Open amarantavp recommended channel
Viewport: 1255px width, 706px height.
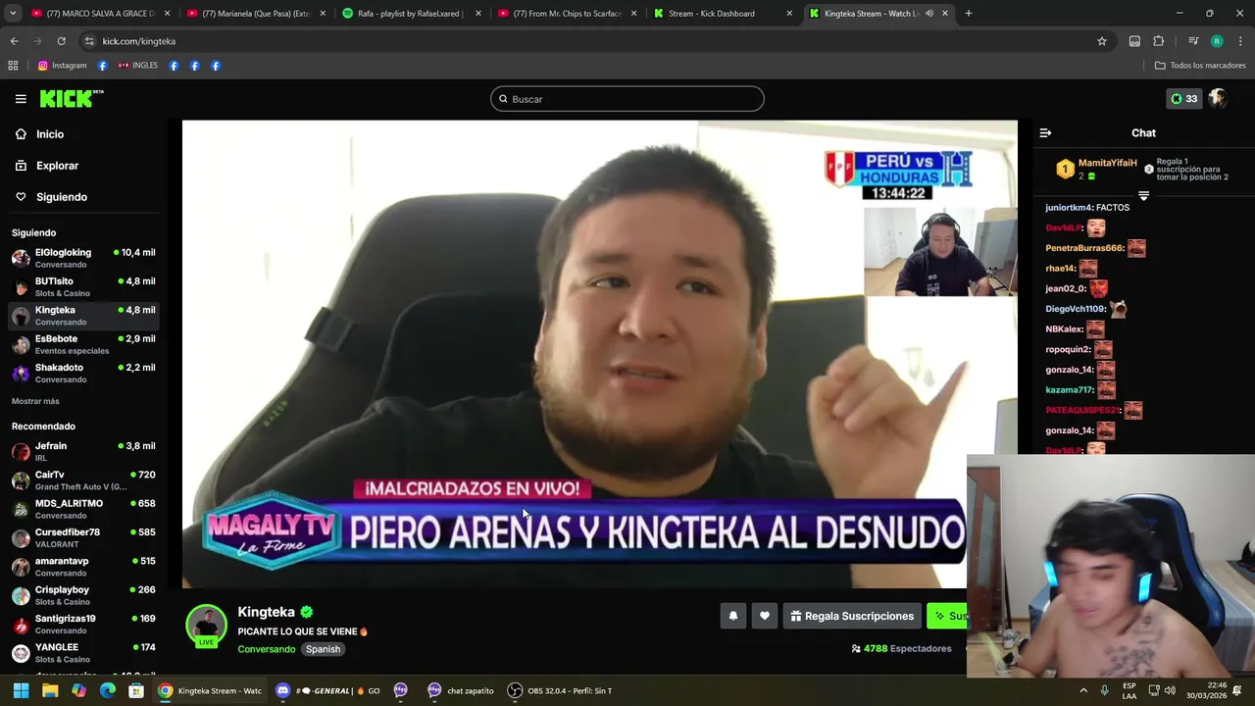coord(83,567)
